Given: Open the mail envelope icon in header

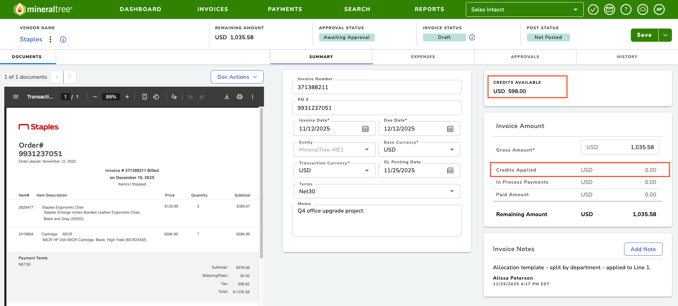Looking at the screenshot, I should [609, 10].
